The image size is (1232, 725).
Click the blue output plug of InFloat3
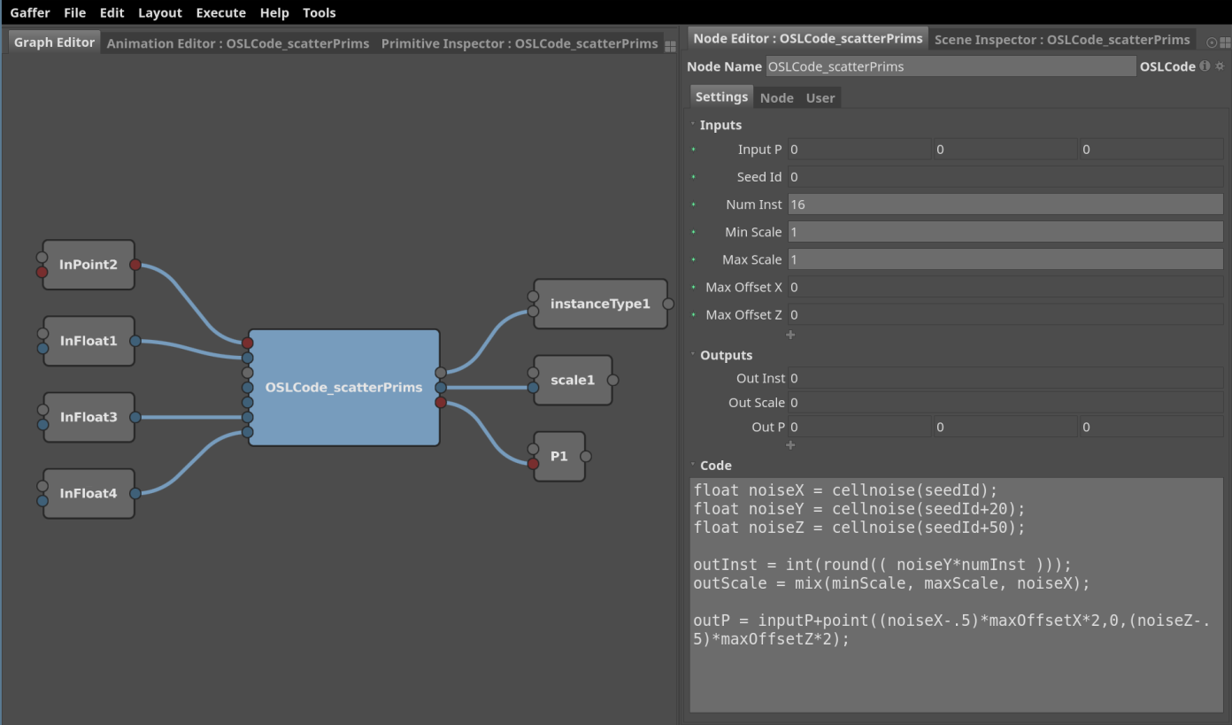(x=135, y=417)
